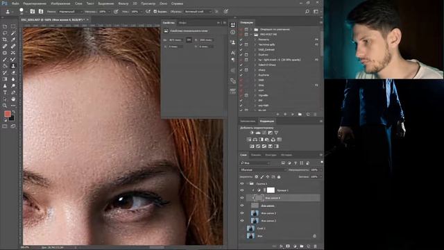Create new group in Layers panel
The image size is (444, 250).
click(302, 247)
